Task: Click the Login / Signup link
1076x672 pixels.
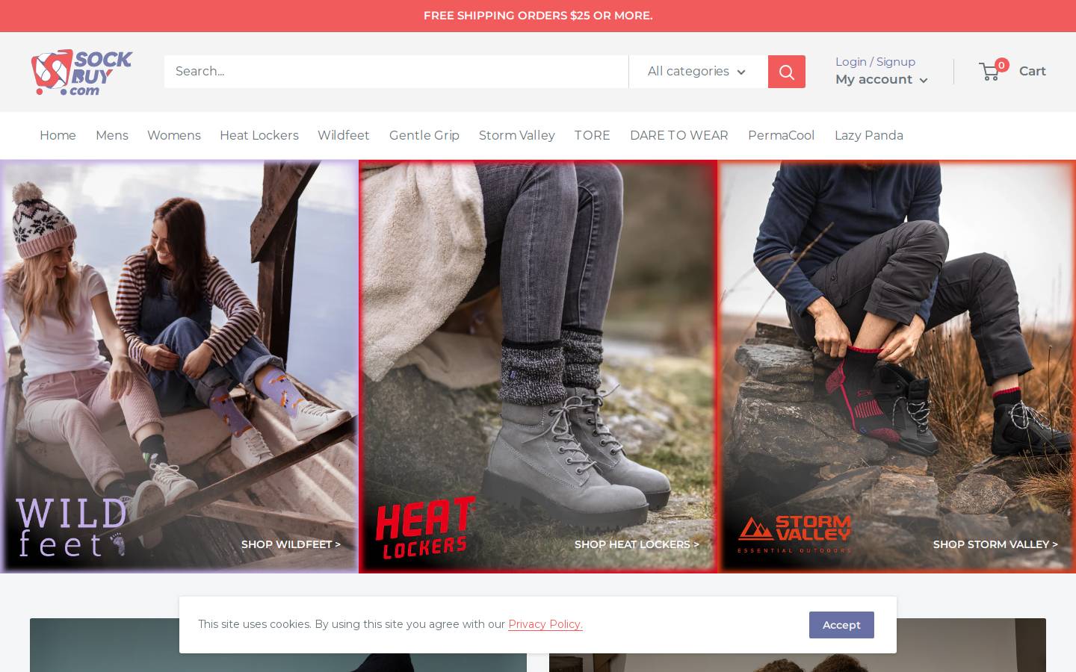Action: tap(875, 62)
